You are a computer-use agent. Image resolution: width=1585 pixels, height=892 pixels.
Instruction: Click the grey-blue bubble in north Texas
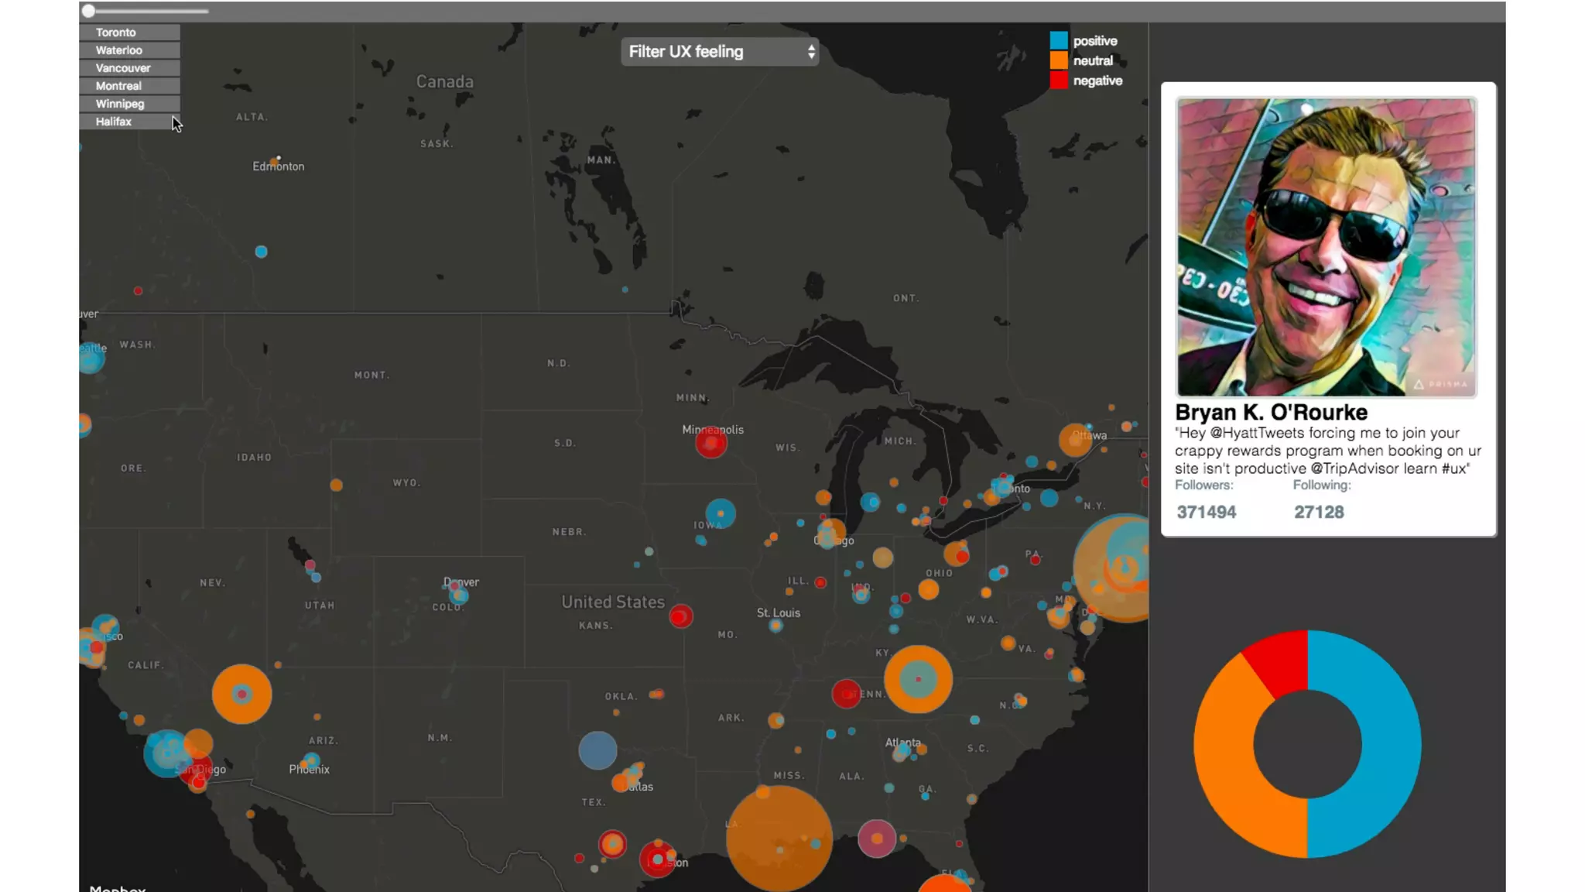click(x=597, y=750)
